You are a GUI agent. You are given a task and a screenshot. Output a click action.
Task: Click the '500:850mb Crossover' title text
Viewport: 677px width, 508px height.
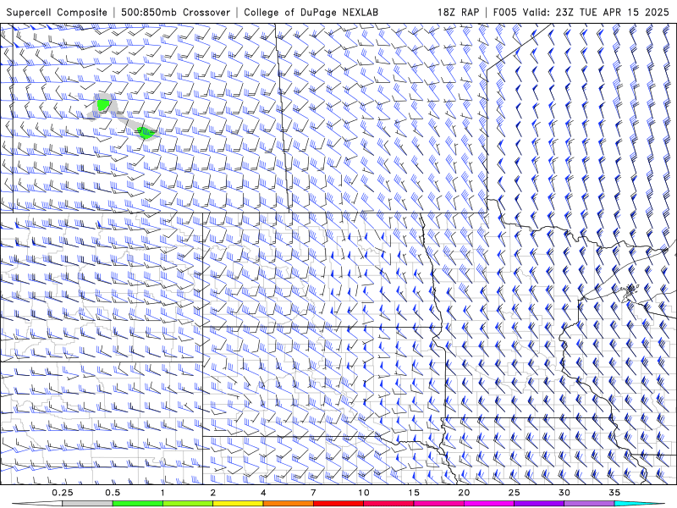175,13
